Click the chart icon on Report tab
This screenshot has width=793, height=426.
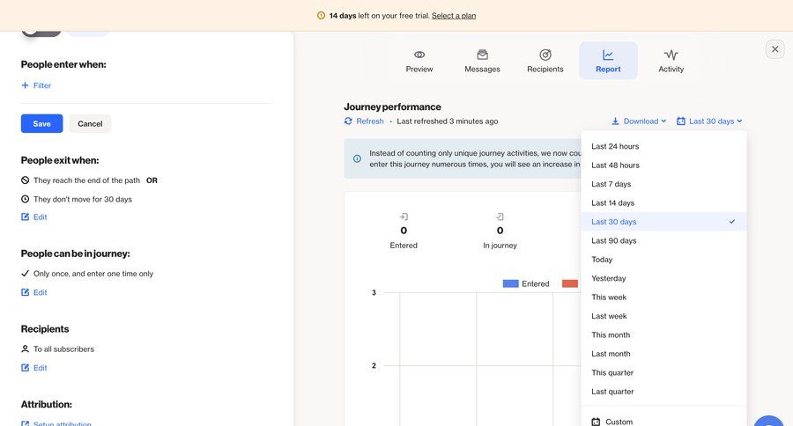[x=608, y=55]
